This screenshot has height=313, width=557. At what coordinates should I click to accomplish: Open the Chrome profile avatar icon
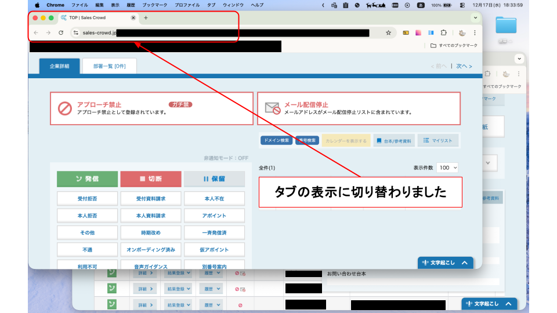462,33
